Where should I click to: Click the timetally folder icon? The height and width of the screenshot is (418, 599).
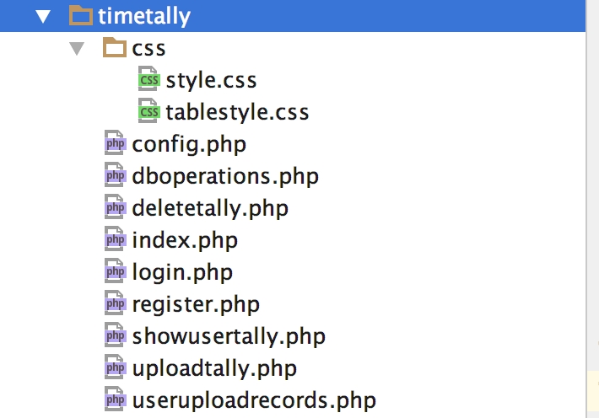pos(81,15)
